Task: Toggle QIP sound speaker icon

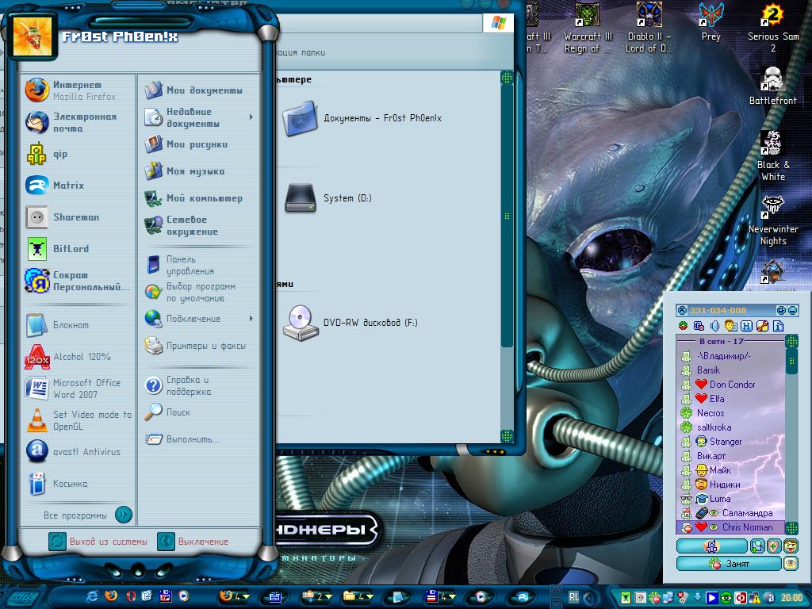Action: pos(714,326)
